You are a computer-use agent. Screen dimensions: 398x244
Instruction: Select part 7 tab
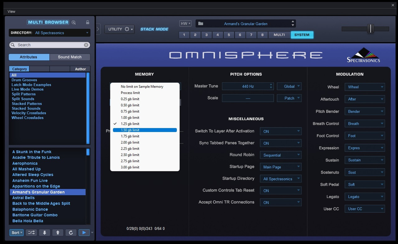click(251, 35)
